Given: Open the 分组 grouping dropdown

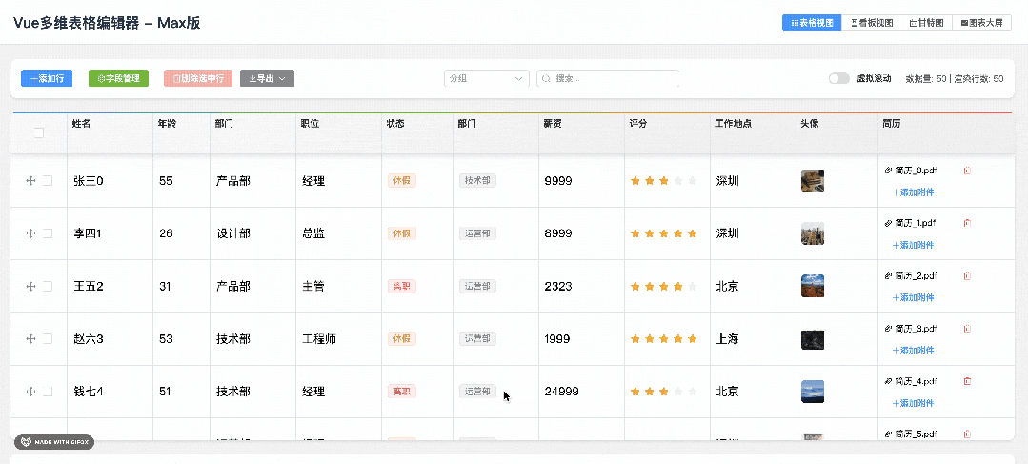Looking at the screenshot, I should (x=487, y=79).
